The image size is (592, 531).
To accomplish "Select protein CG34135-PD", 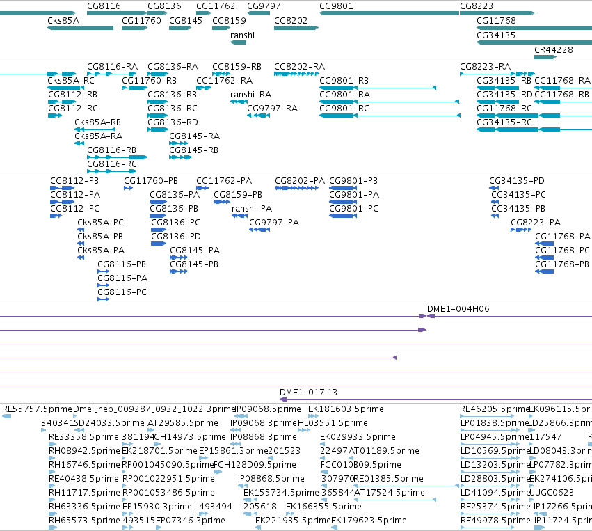I will click(x=494, y=188).
